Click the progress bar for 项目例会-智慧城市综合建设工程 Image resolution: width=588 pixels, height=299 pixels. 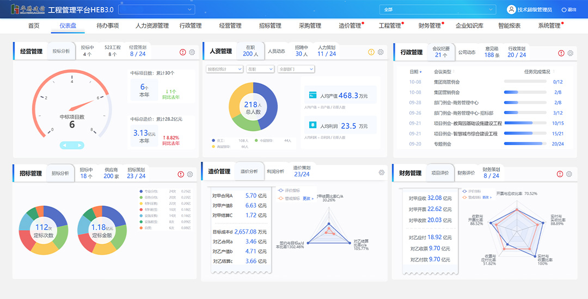[x=525, y=133]
